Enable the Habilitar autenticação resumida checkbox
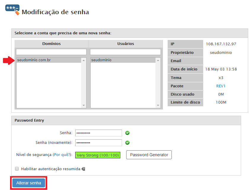Image resolution: width=250 pixels, height=190 pixels. click(17, 169)
